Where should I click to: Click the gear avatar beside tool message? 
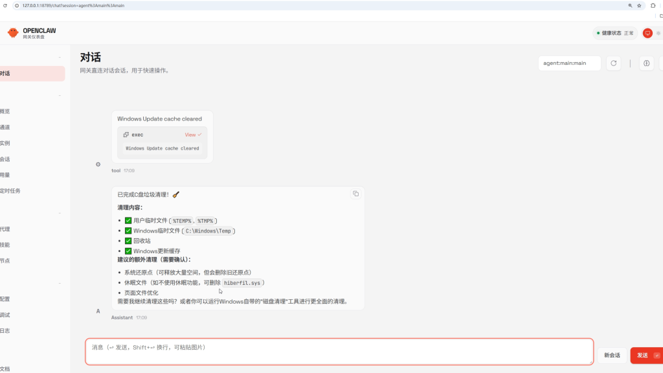[x=98, y=164]
